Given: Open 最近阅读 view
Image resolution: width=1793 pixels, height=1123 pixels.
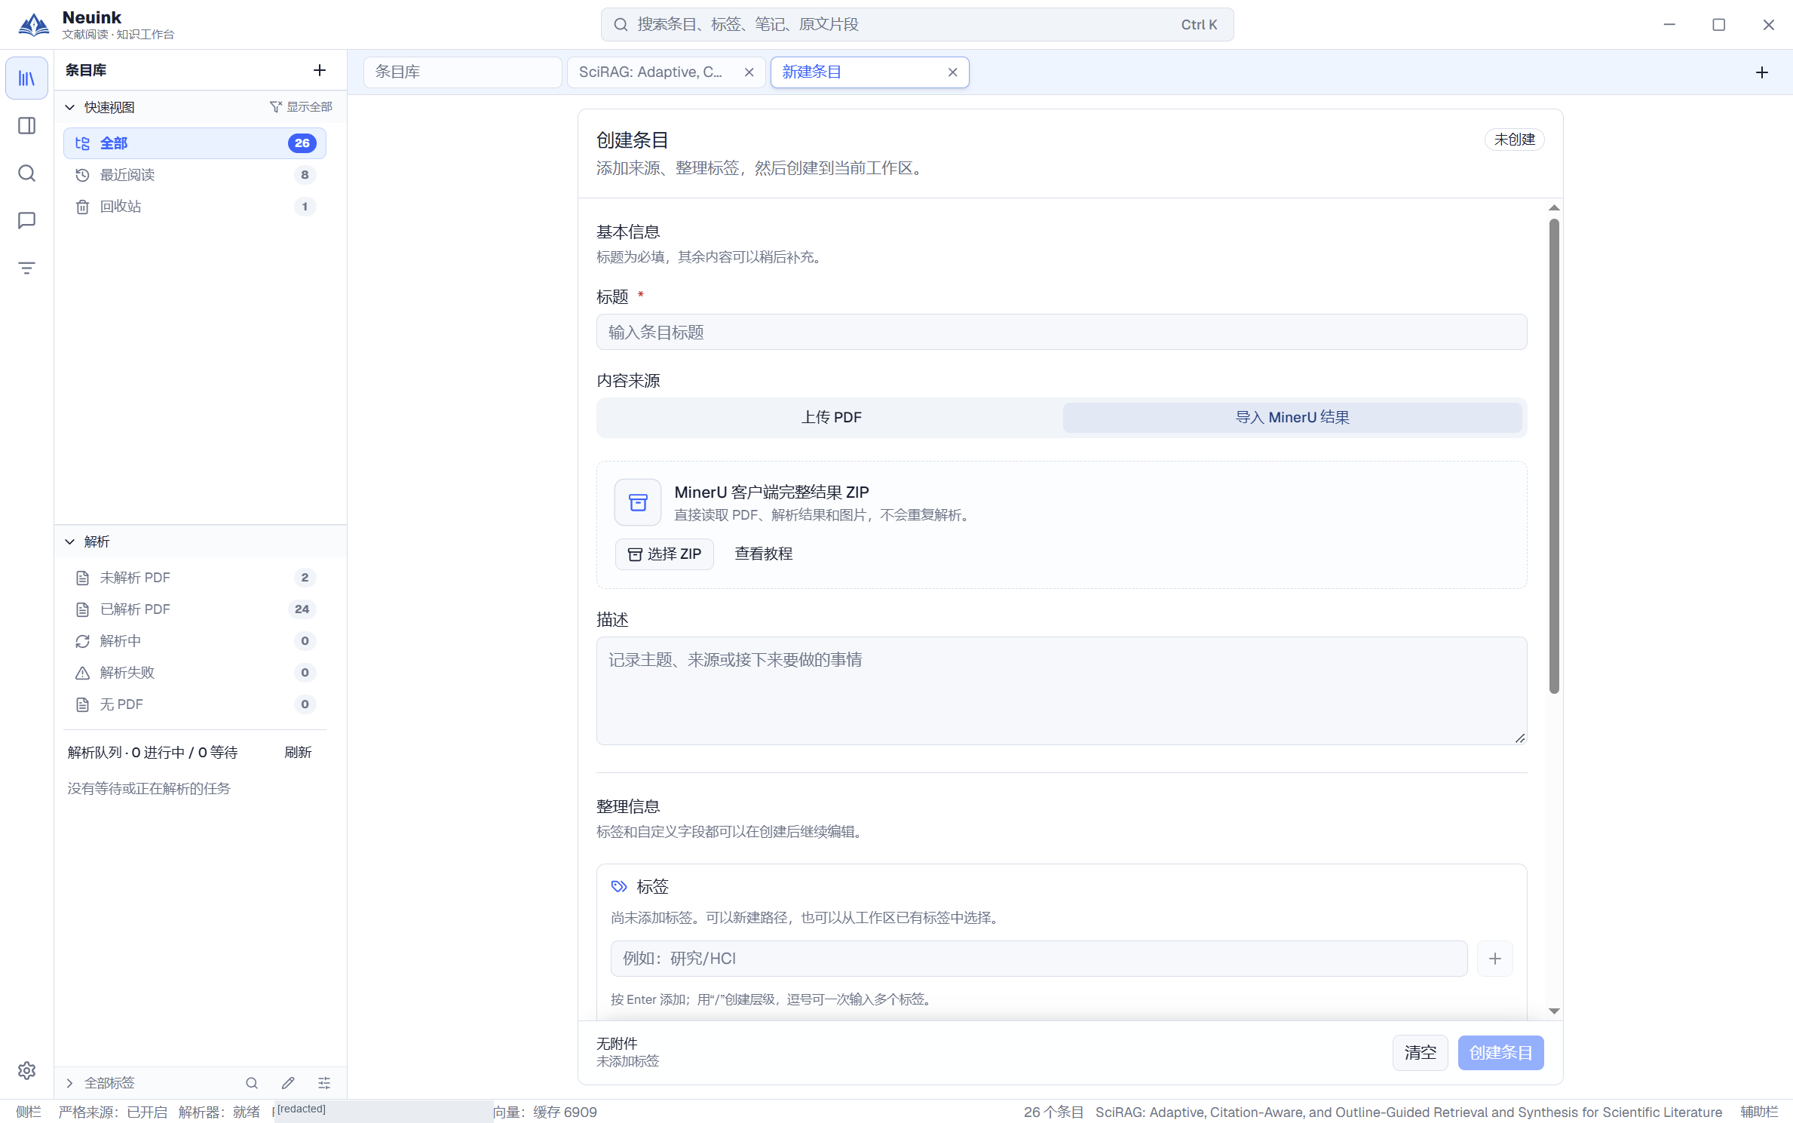Looking at the screenshot, I should point(195,175).
